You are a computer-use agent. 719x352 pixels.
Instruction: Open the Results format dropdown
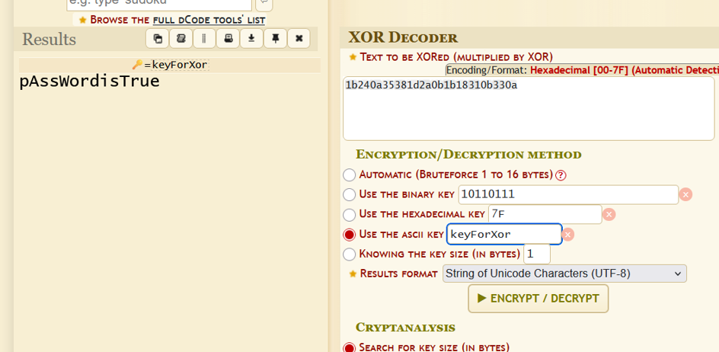pos(564,274)
